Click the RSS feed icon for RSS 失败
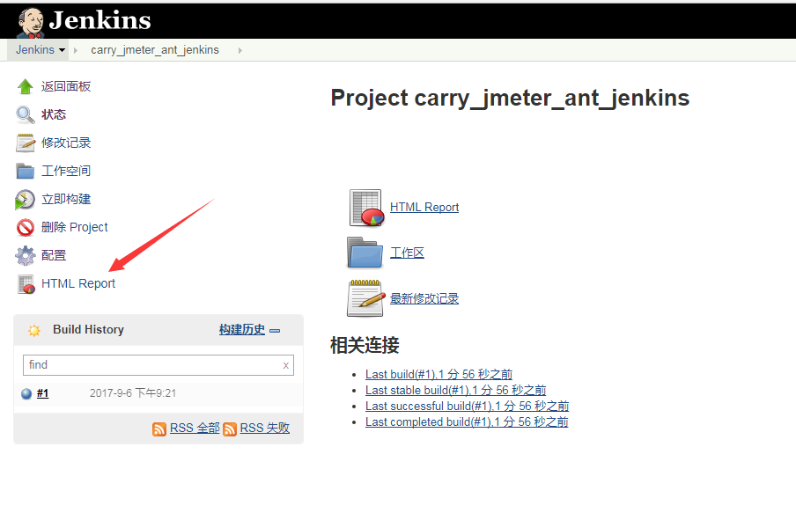Image resolution: width=796 pixels, height=513 pixels. [230, 429]
